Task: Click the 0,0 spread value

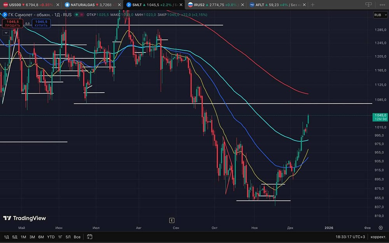Action: (x=27, y=24)
